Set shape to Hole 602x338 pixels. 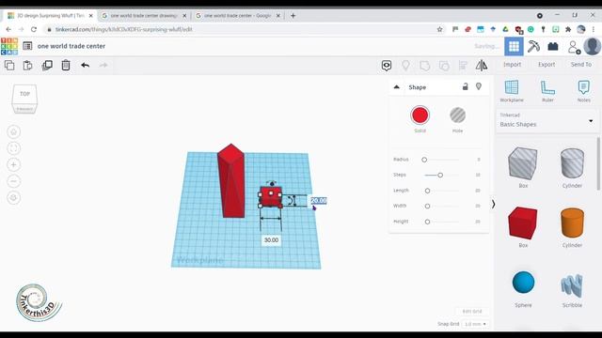[457, 115]
